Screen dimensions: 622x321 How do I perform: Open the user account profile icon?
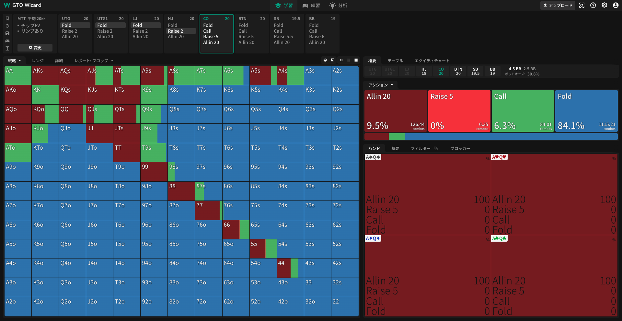616,5
